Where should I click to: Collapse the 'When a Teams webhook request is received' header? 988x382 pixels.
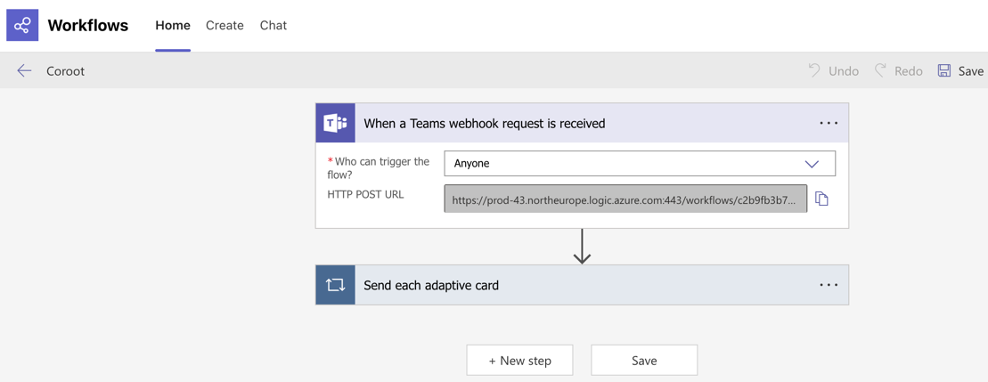click(x=583, y=124)
